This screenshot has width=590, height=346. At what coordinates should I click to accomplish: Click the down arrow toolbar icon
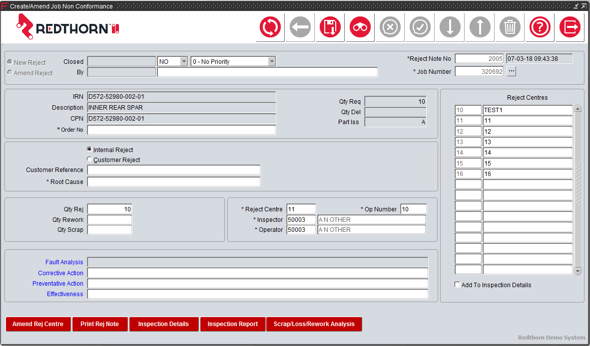pos(450,27)
